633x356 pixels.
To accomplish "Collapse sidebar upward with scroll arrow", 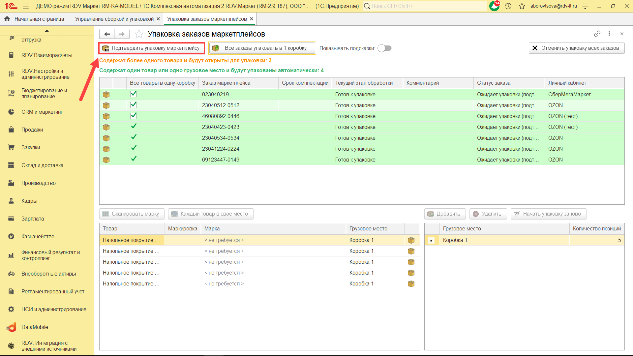I will coord(47,31).
